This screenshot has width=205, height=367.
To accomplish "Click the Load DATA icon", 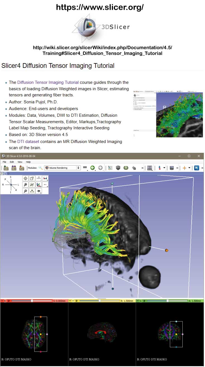I will [6, 168].
